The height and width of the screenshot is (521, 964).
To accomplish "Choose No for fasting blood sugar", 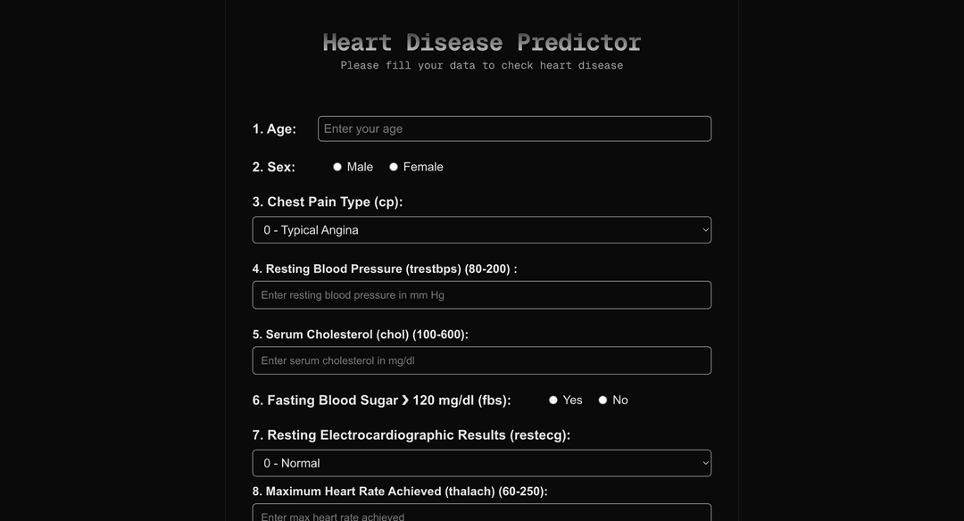I will click(602, 400).
